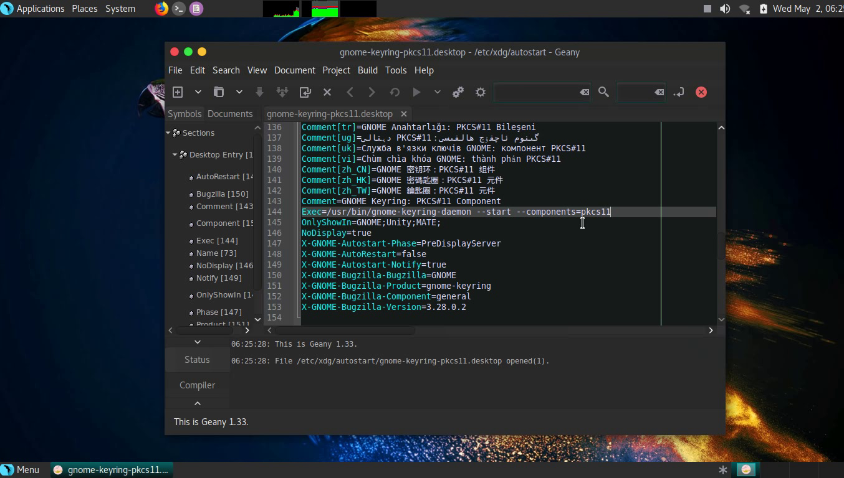
Task: Collapse the Sections tree node
Action: point(168,133)
